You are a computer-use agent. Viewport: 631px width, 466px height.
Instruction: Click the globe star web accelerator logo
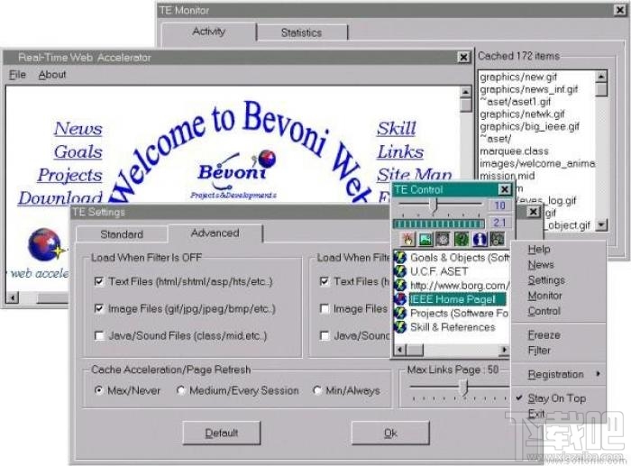coord(47,244)
